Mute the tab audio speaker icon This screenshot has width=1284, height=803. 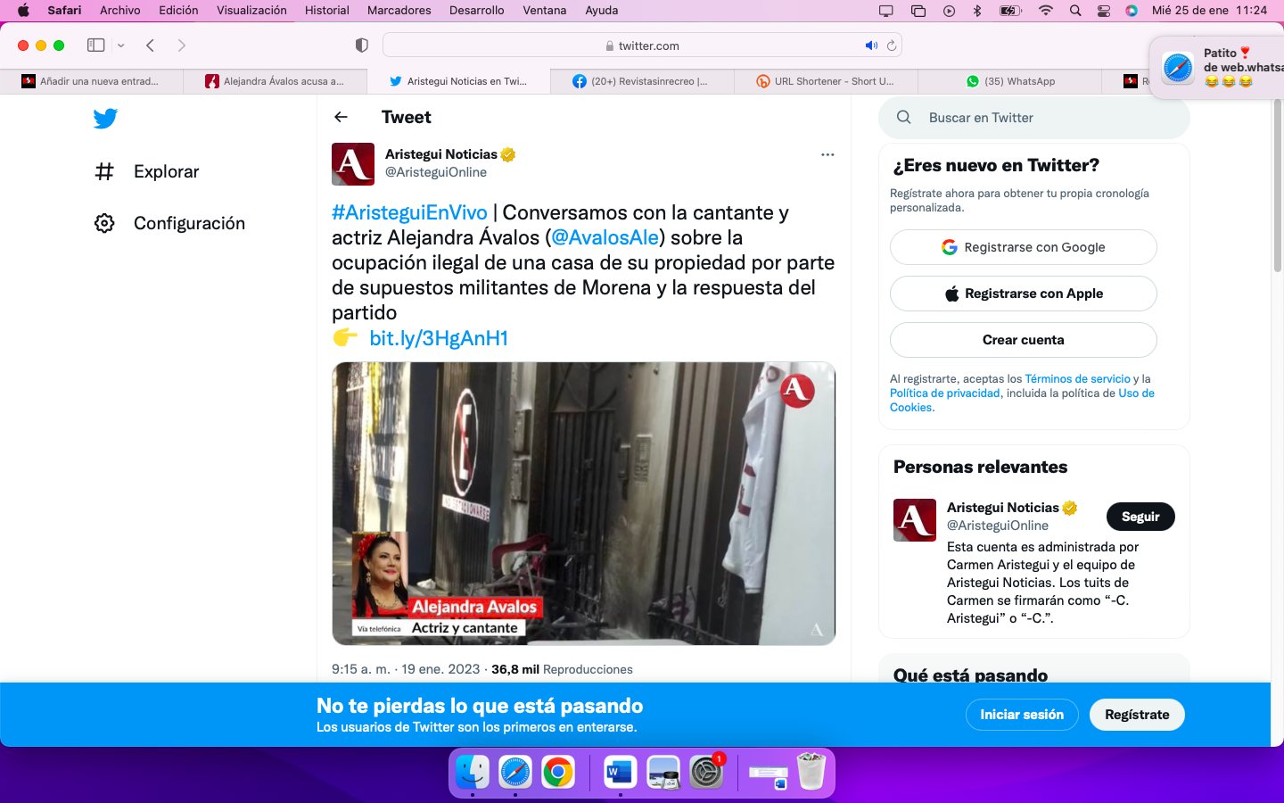coord(870,46)
